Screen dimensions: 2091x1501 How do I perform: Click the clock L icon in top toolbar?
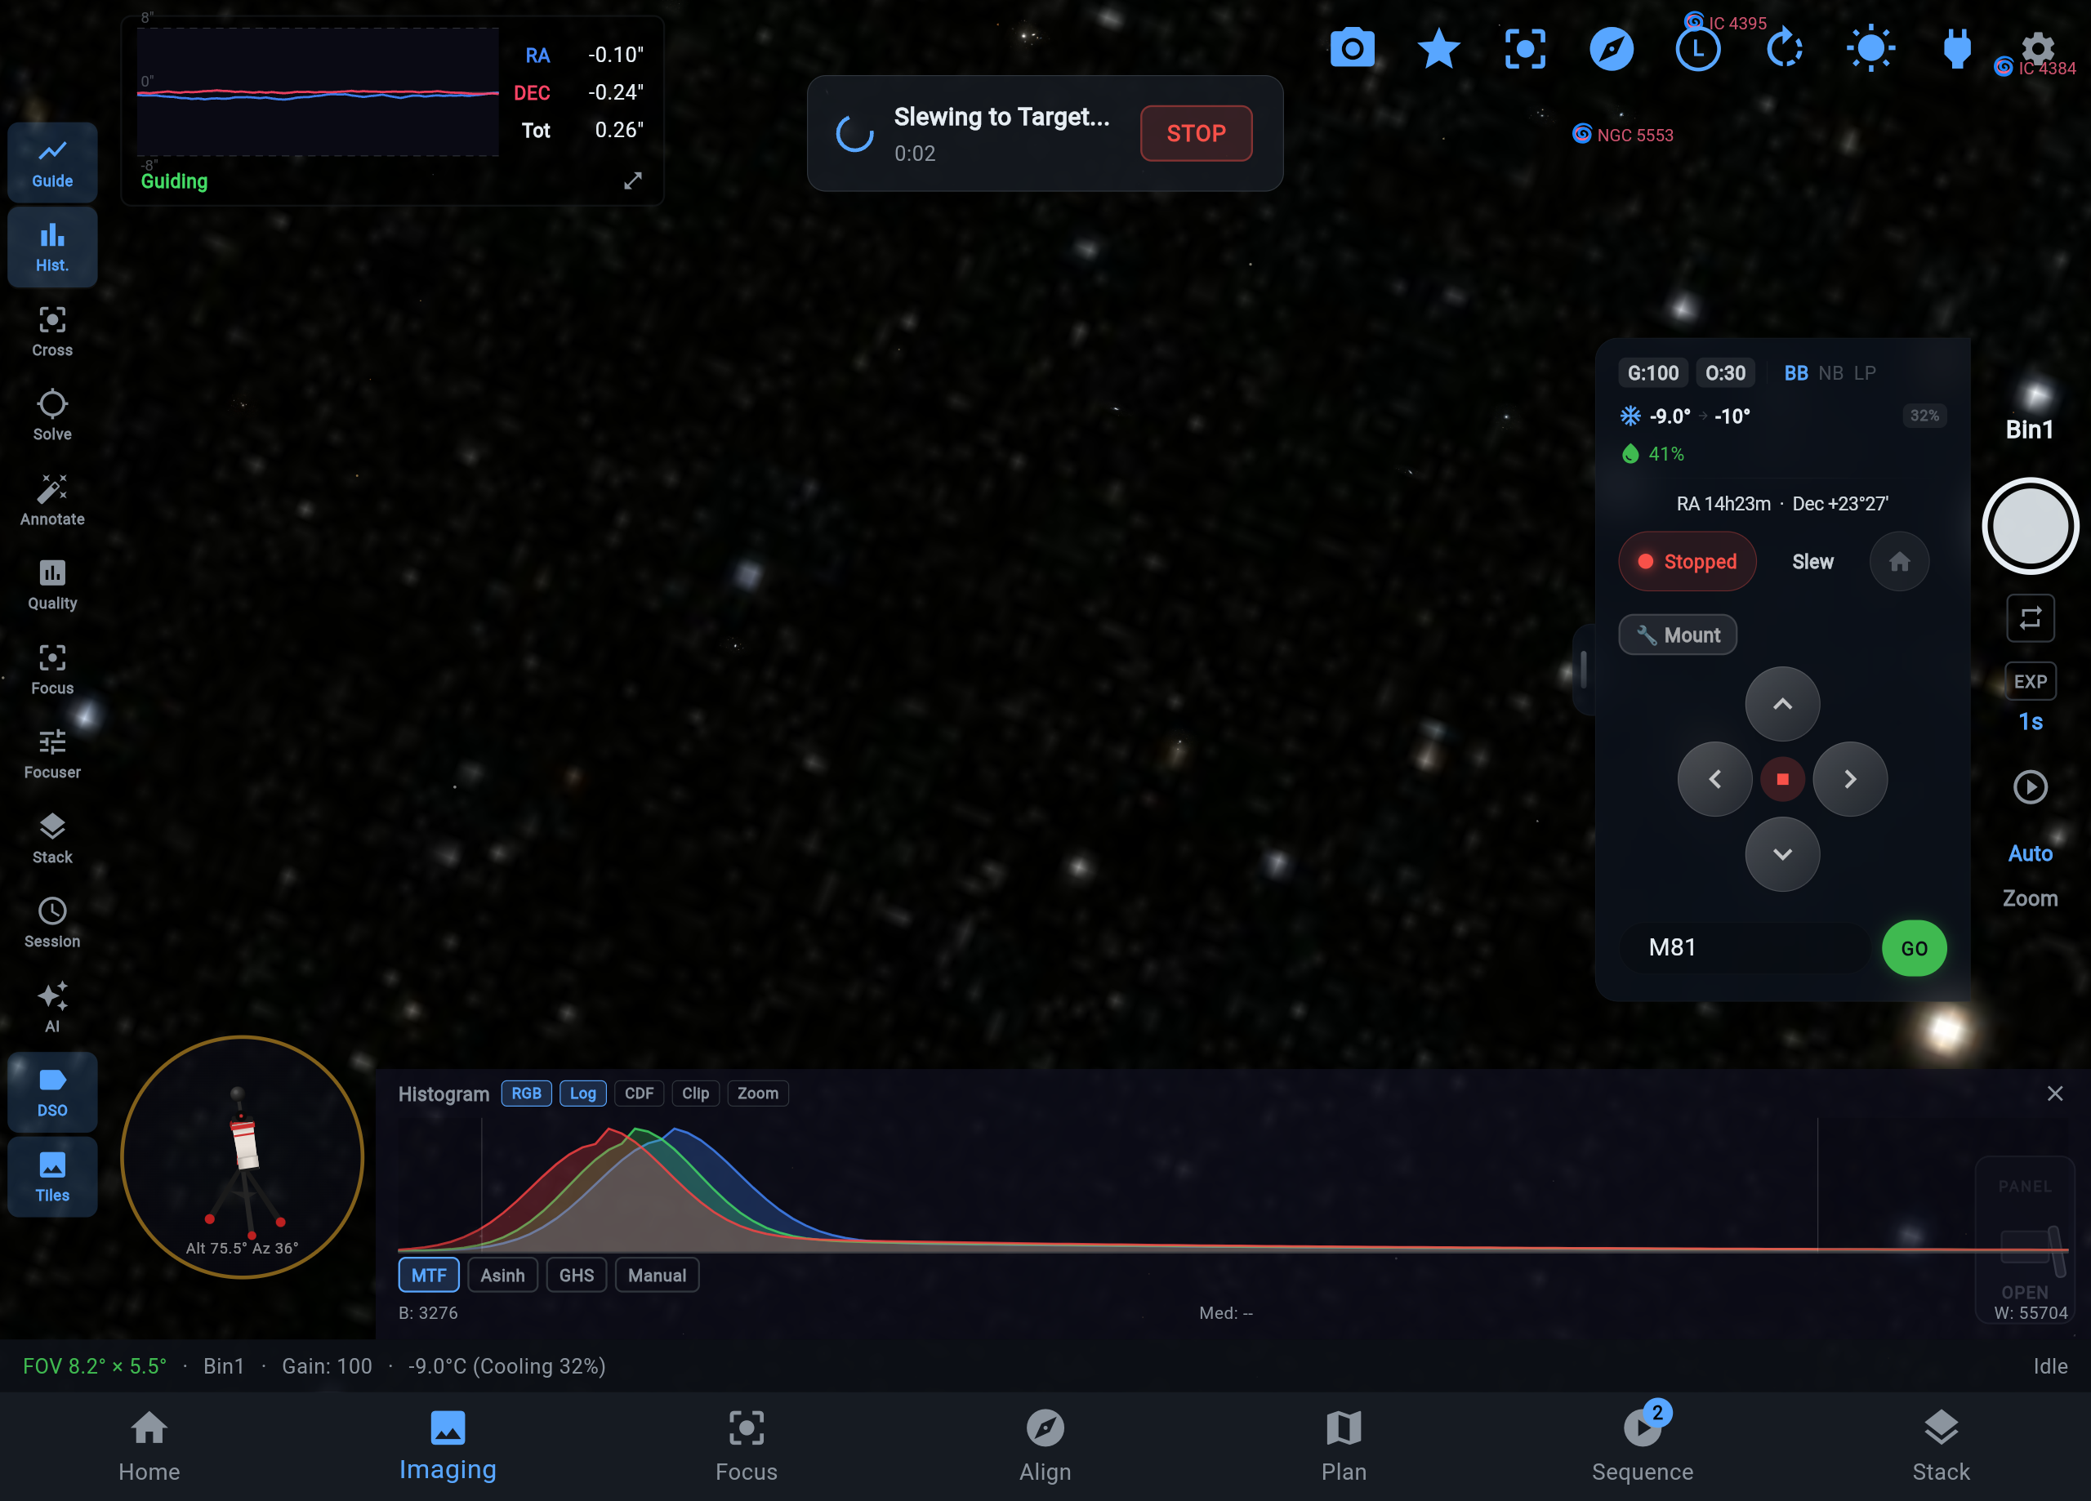tap(1697, 48)
